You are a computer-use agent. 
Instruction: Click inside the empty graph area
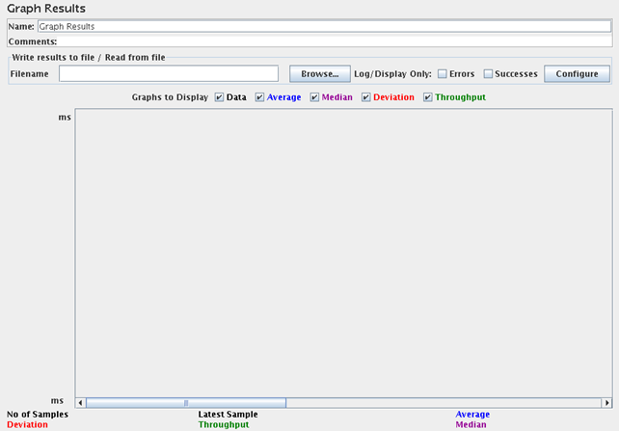click(x=342, y=251)
